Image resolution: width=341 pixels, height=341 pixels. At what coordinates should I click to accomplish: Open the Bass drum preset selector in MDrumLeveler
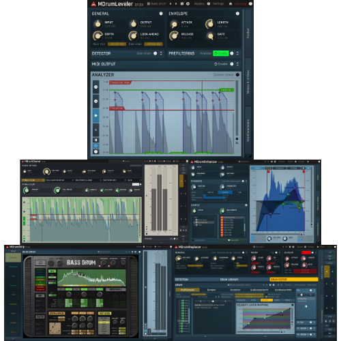click(157, 3)
